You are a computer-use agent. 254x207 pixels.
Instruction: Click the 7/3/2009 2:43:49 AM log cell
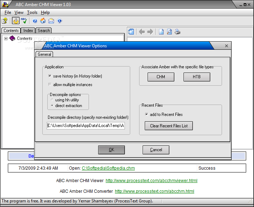point(38,168)
